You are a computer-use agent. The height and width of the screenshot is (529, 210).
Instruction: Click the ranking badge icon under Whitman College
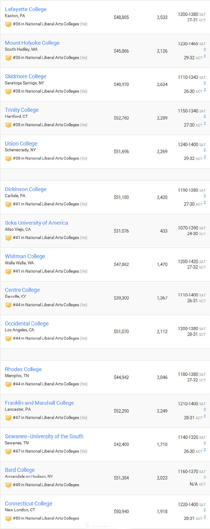[x=8, y=271]
